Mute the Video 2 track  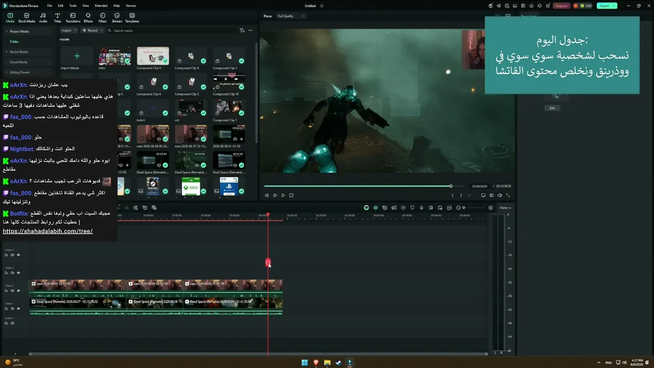point(13,290)
